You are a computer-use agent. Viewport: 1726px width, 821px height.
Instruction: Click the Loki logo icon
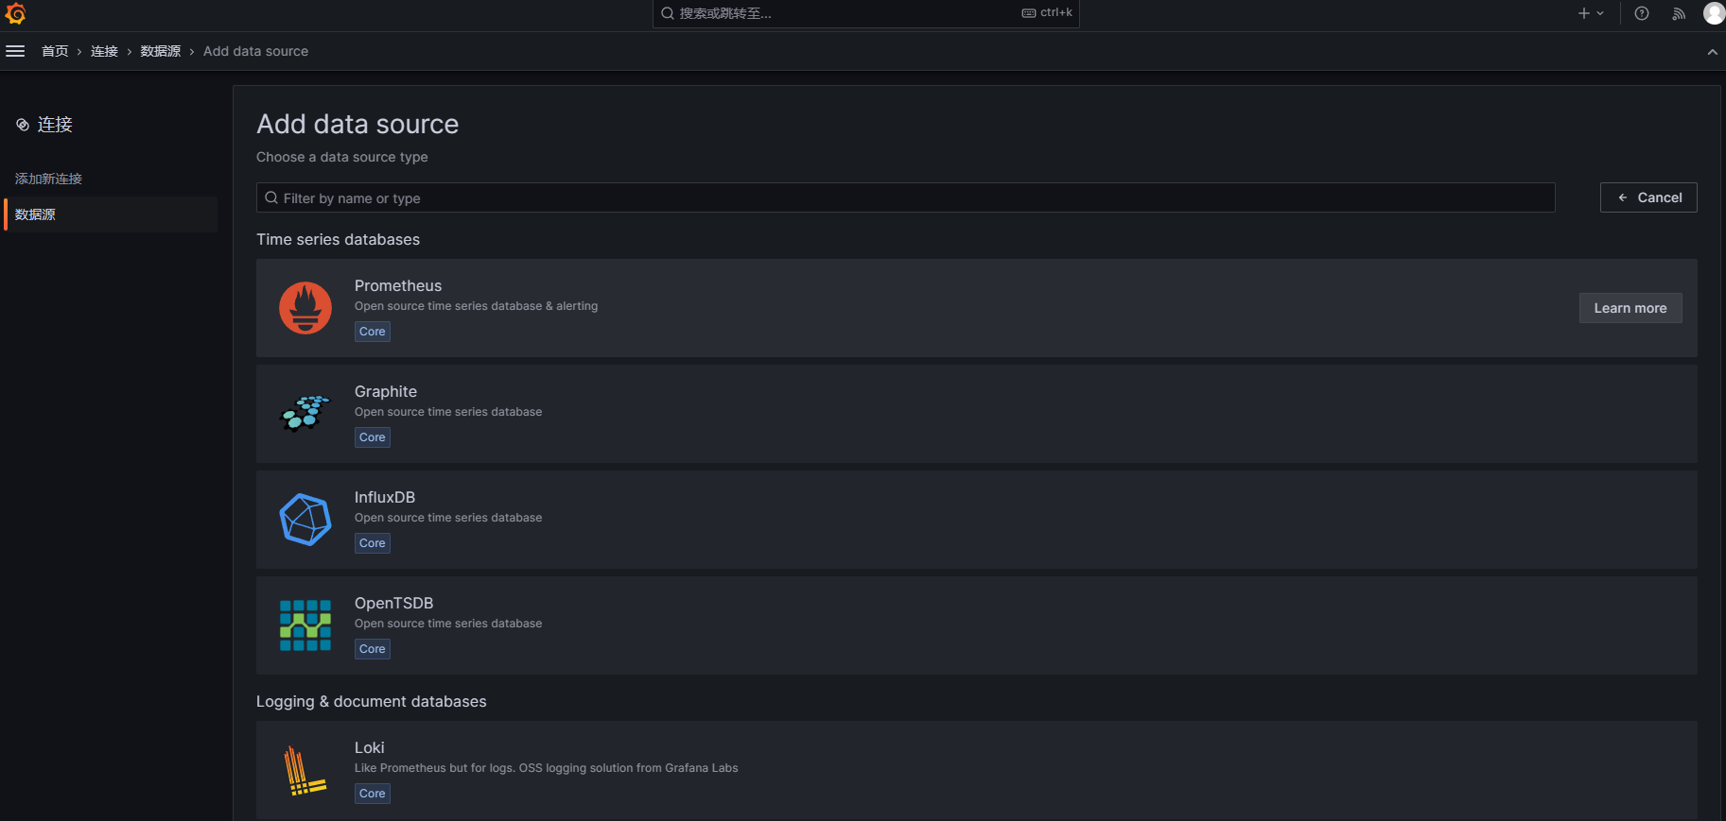click(x=305, y=770)
